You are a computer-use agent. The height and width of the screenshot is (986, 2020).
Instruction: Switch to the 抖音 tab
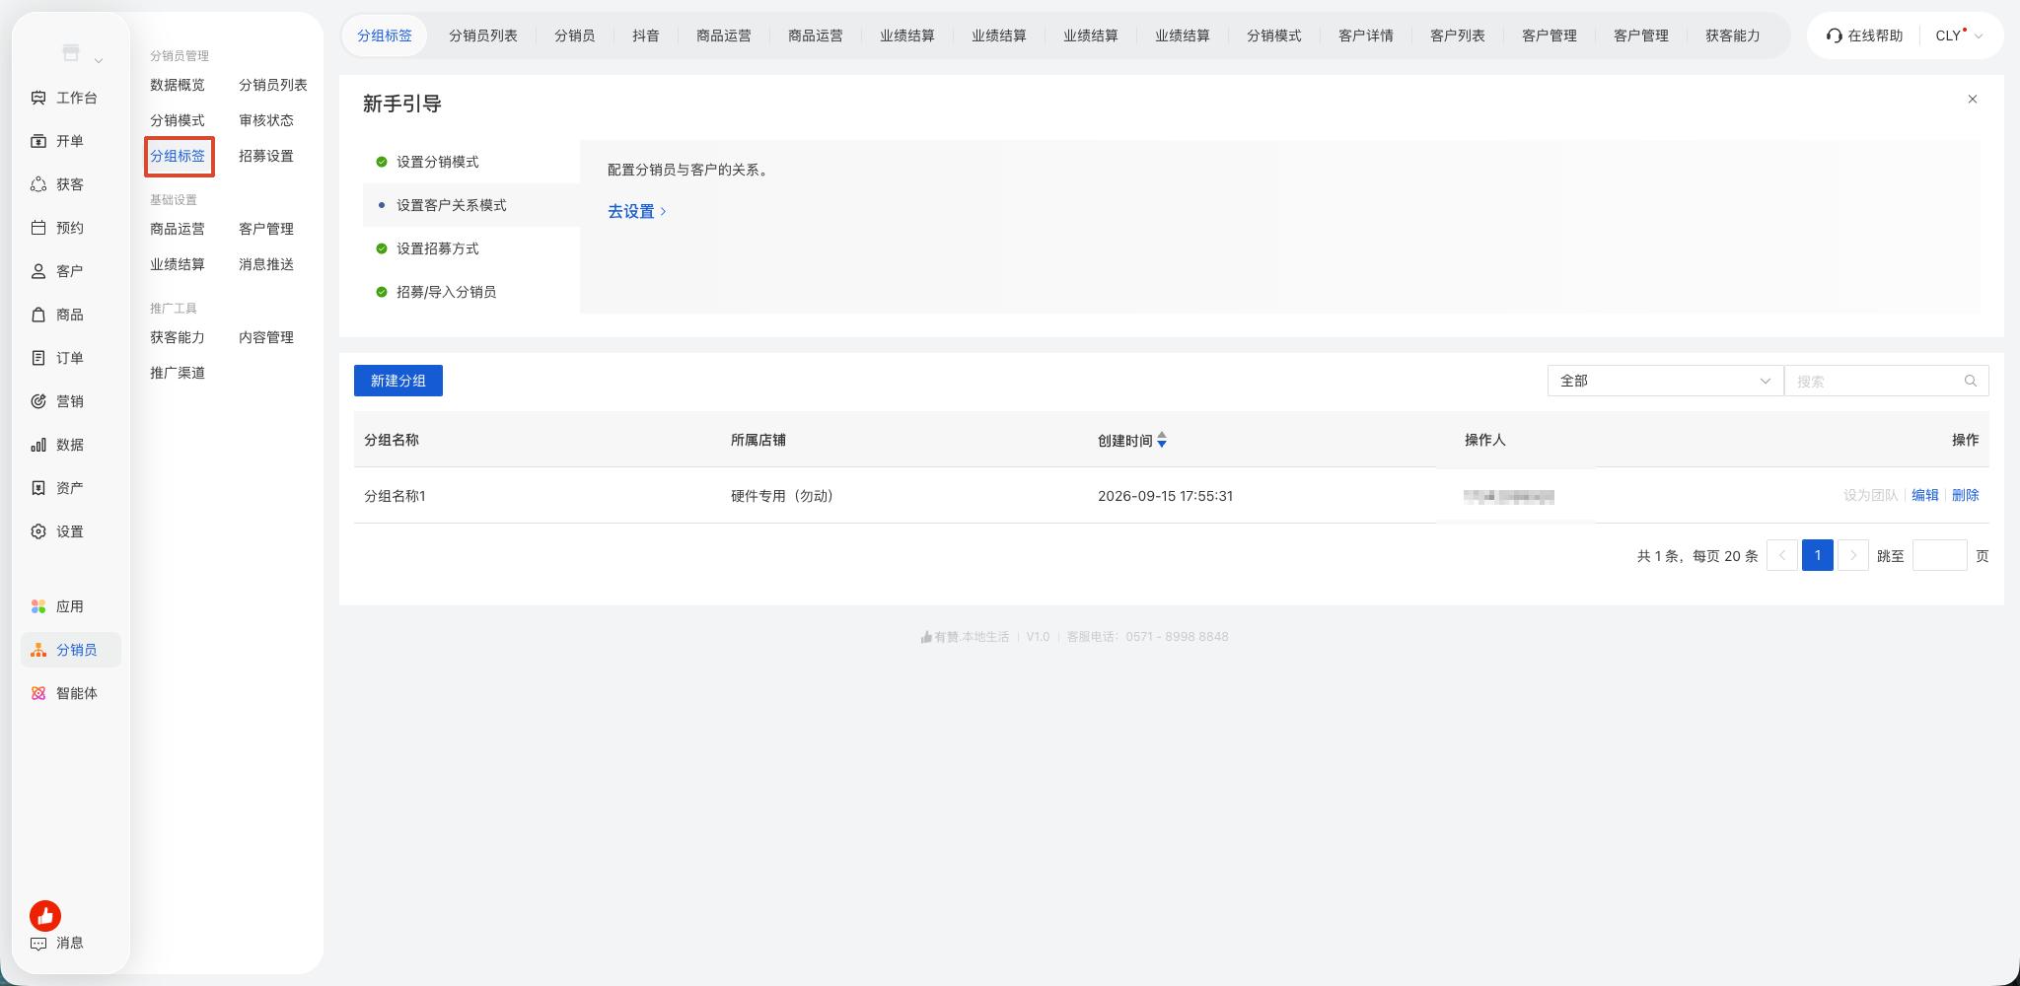645,35
